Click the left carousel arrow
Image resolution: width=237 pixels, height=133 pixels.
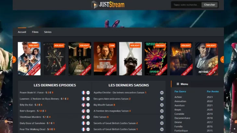point(14,60)
